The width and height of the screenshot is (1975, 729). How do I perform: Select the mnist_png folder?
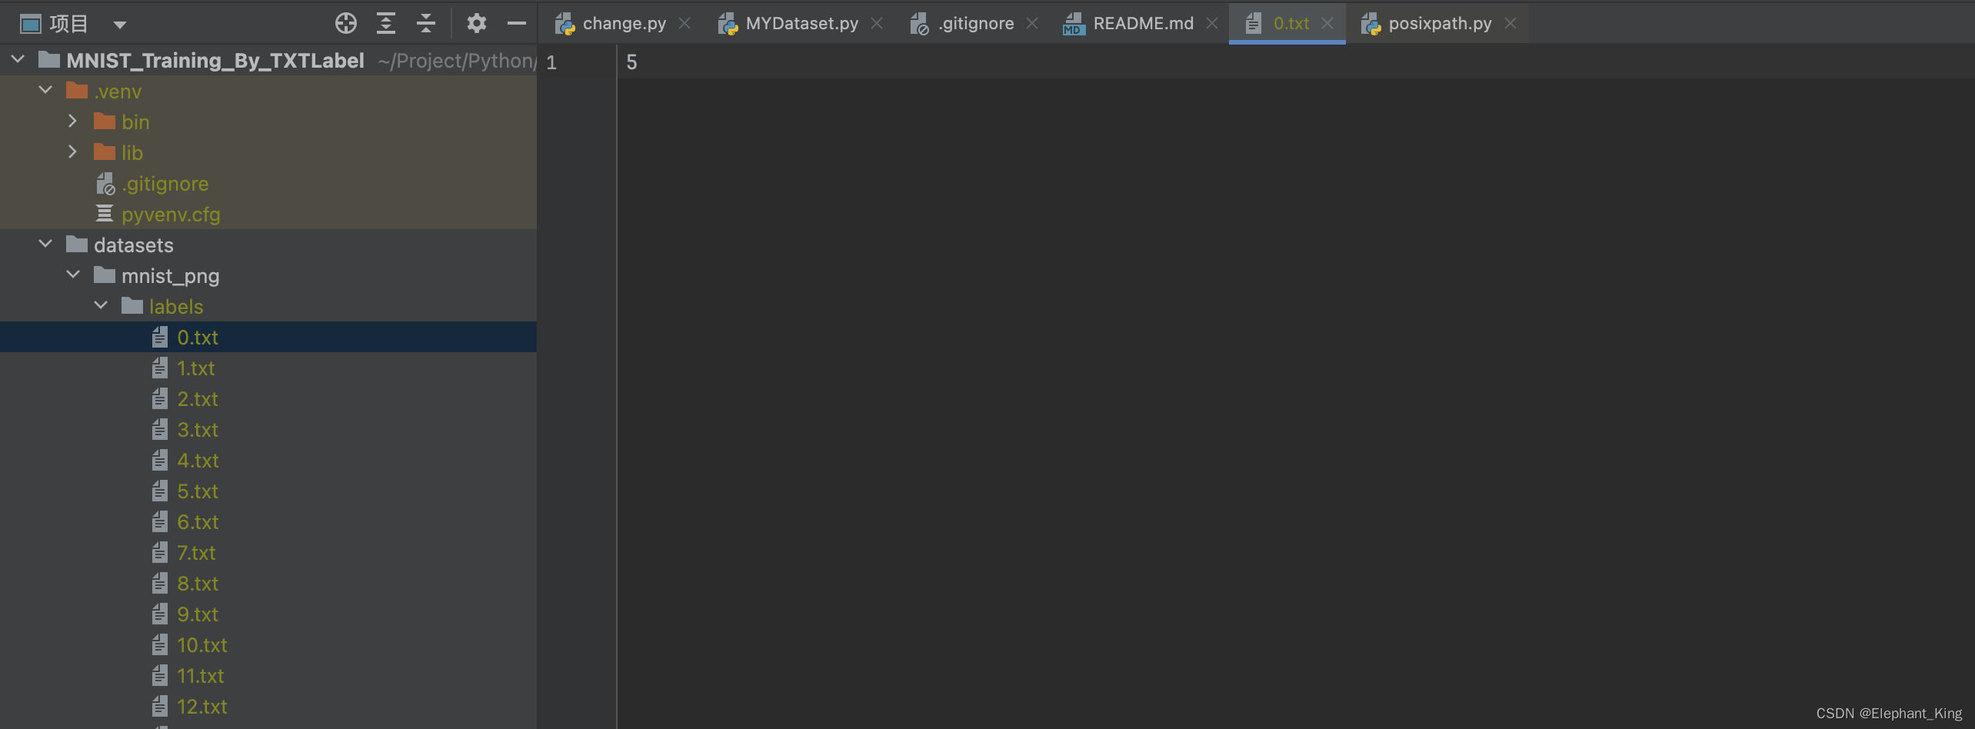pos(171,276)
